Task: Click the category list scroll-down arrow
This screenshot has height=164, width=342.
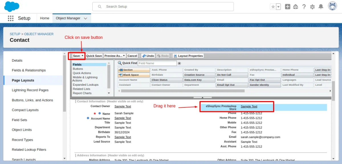Action: pyautogui.click(x=109, y=93)
